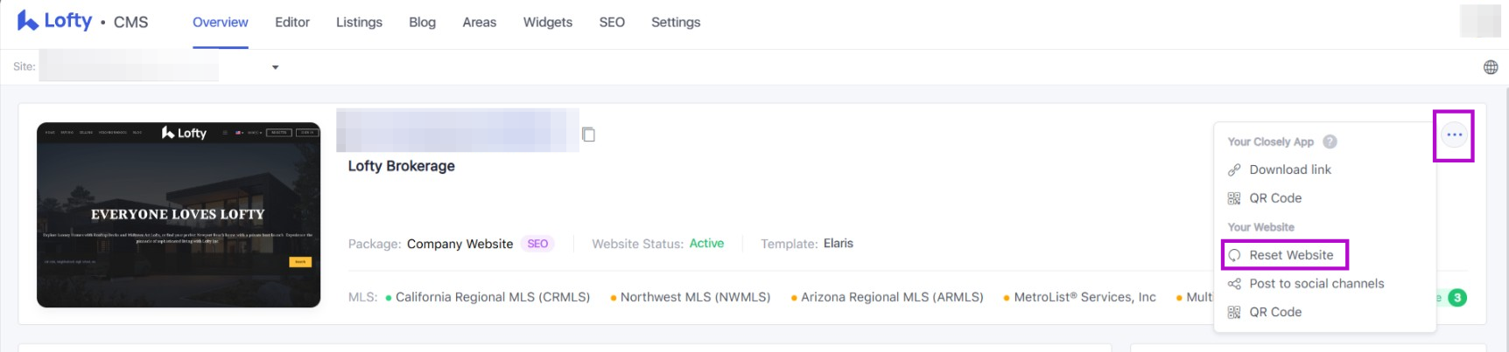Click the green badge showing 3
This screenshot has height=352, width=1509.
tap(1457, 298)
